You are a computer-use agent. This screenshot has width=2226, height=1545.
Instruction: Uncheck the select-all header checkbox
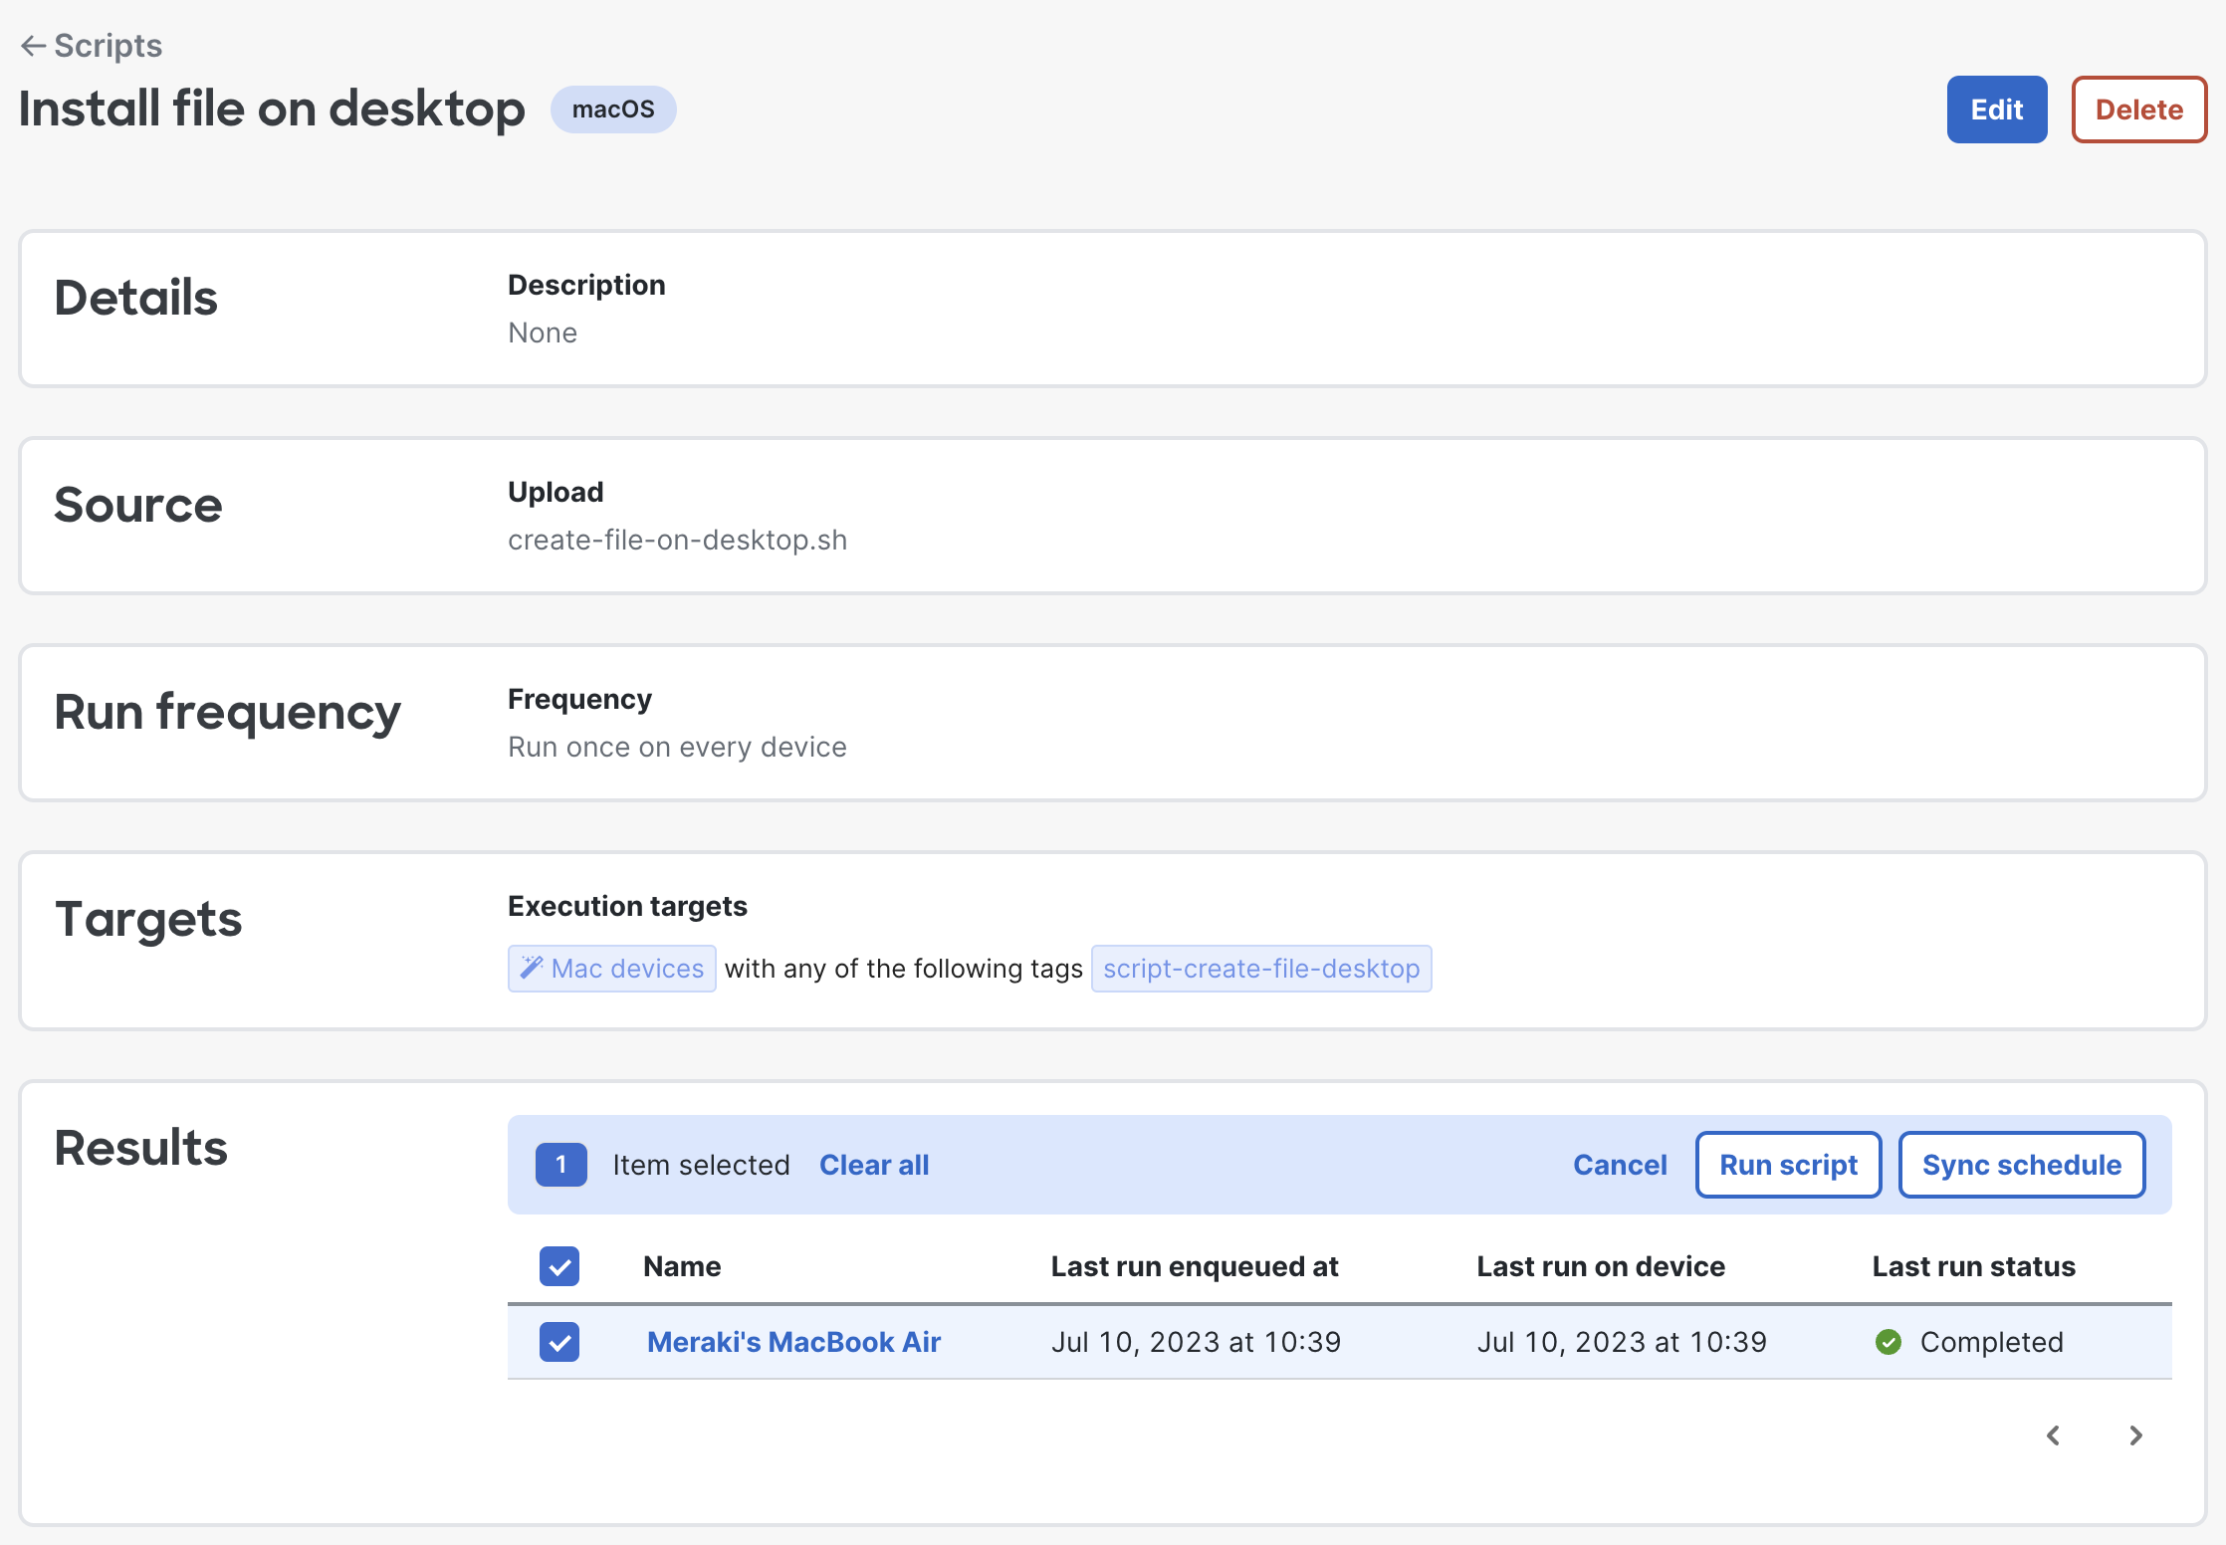pyautogui.click(x=559, y=1266)
